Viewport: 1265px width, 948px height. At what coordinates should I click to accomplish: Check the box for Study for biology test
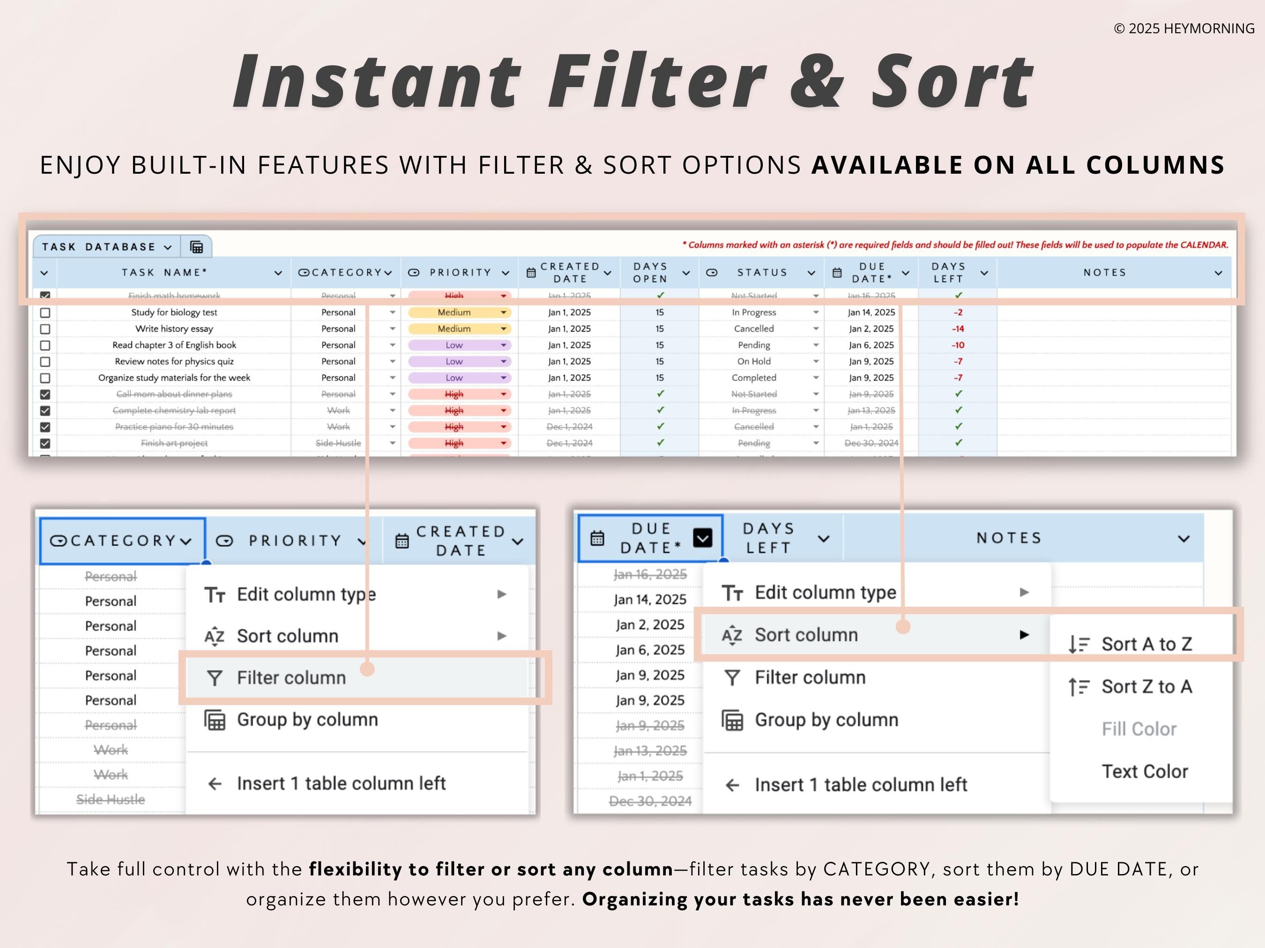45,313
